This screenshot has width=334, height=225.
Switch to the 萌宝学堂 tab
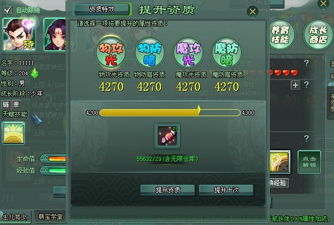(50, 217)
